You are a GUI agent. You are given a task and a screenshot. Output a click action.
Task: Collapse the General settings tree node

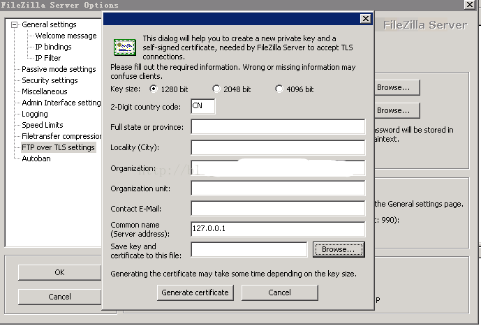[14, 24]
